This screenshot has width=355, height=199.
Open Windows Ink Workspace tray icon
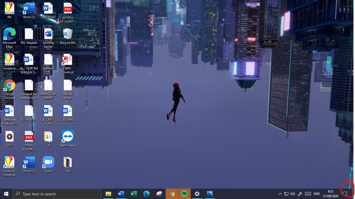pos(300,194)
